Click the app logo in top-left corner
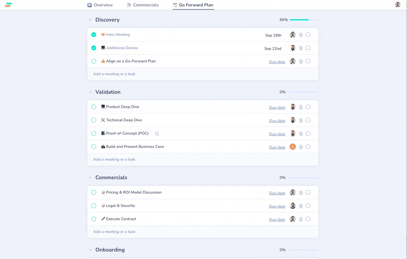407x259 pixels. [x=8, y=5]
